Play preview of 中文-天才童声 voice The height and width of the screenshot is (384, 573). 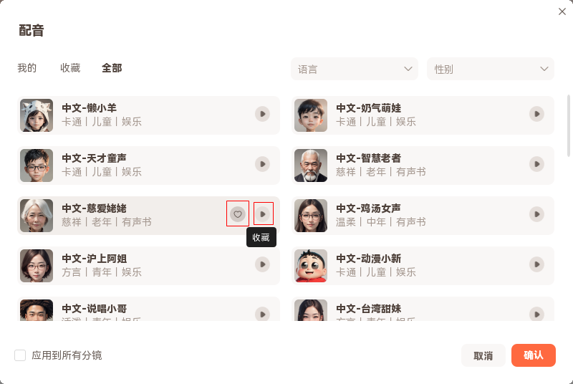263,164
